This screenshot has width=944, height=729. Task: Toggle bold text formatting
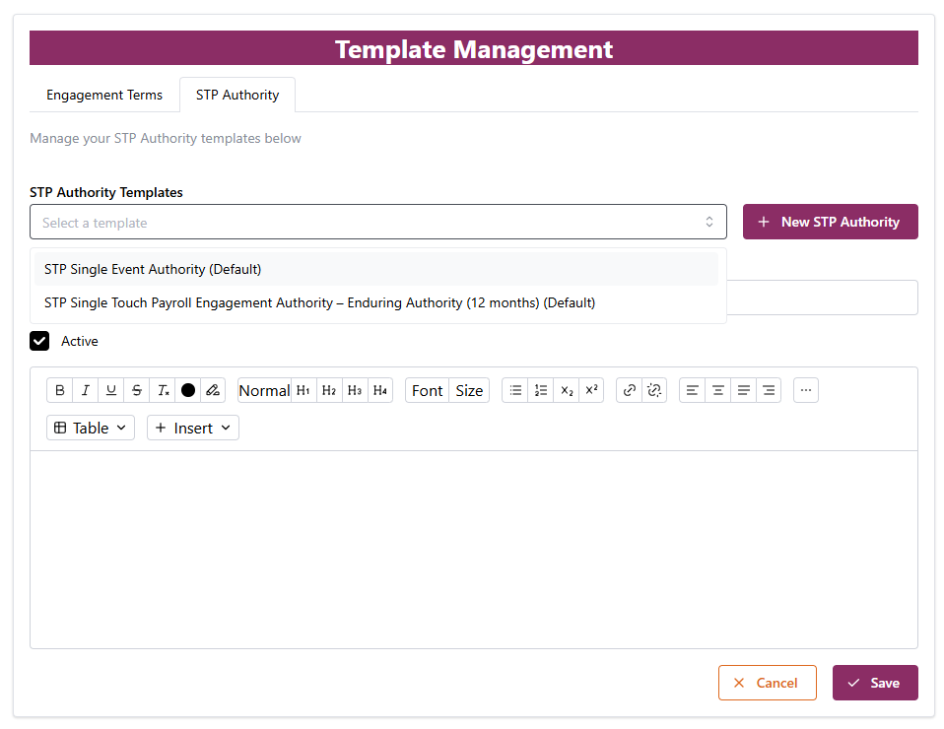click(x=60, y=390)
